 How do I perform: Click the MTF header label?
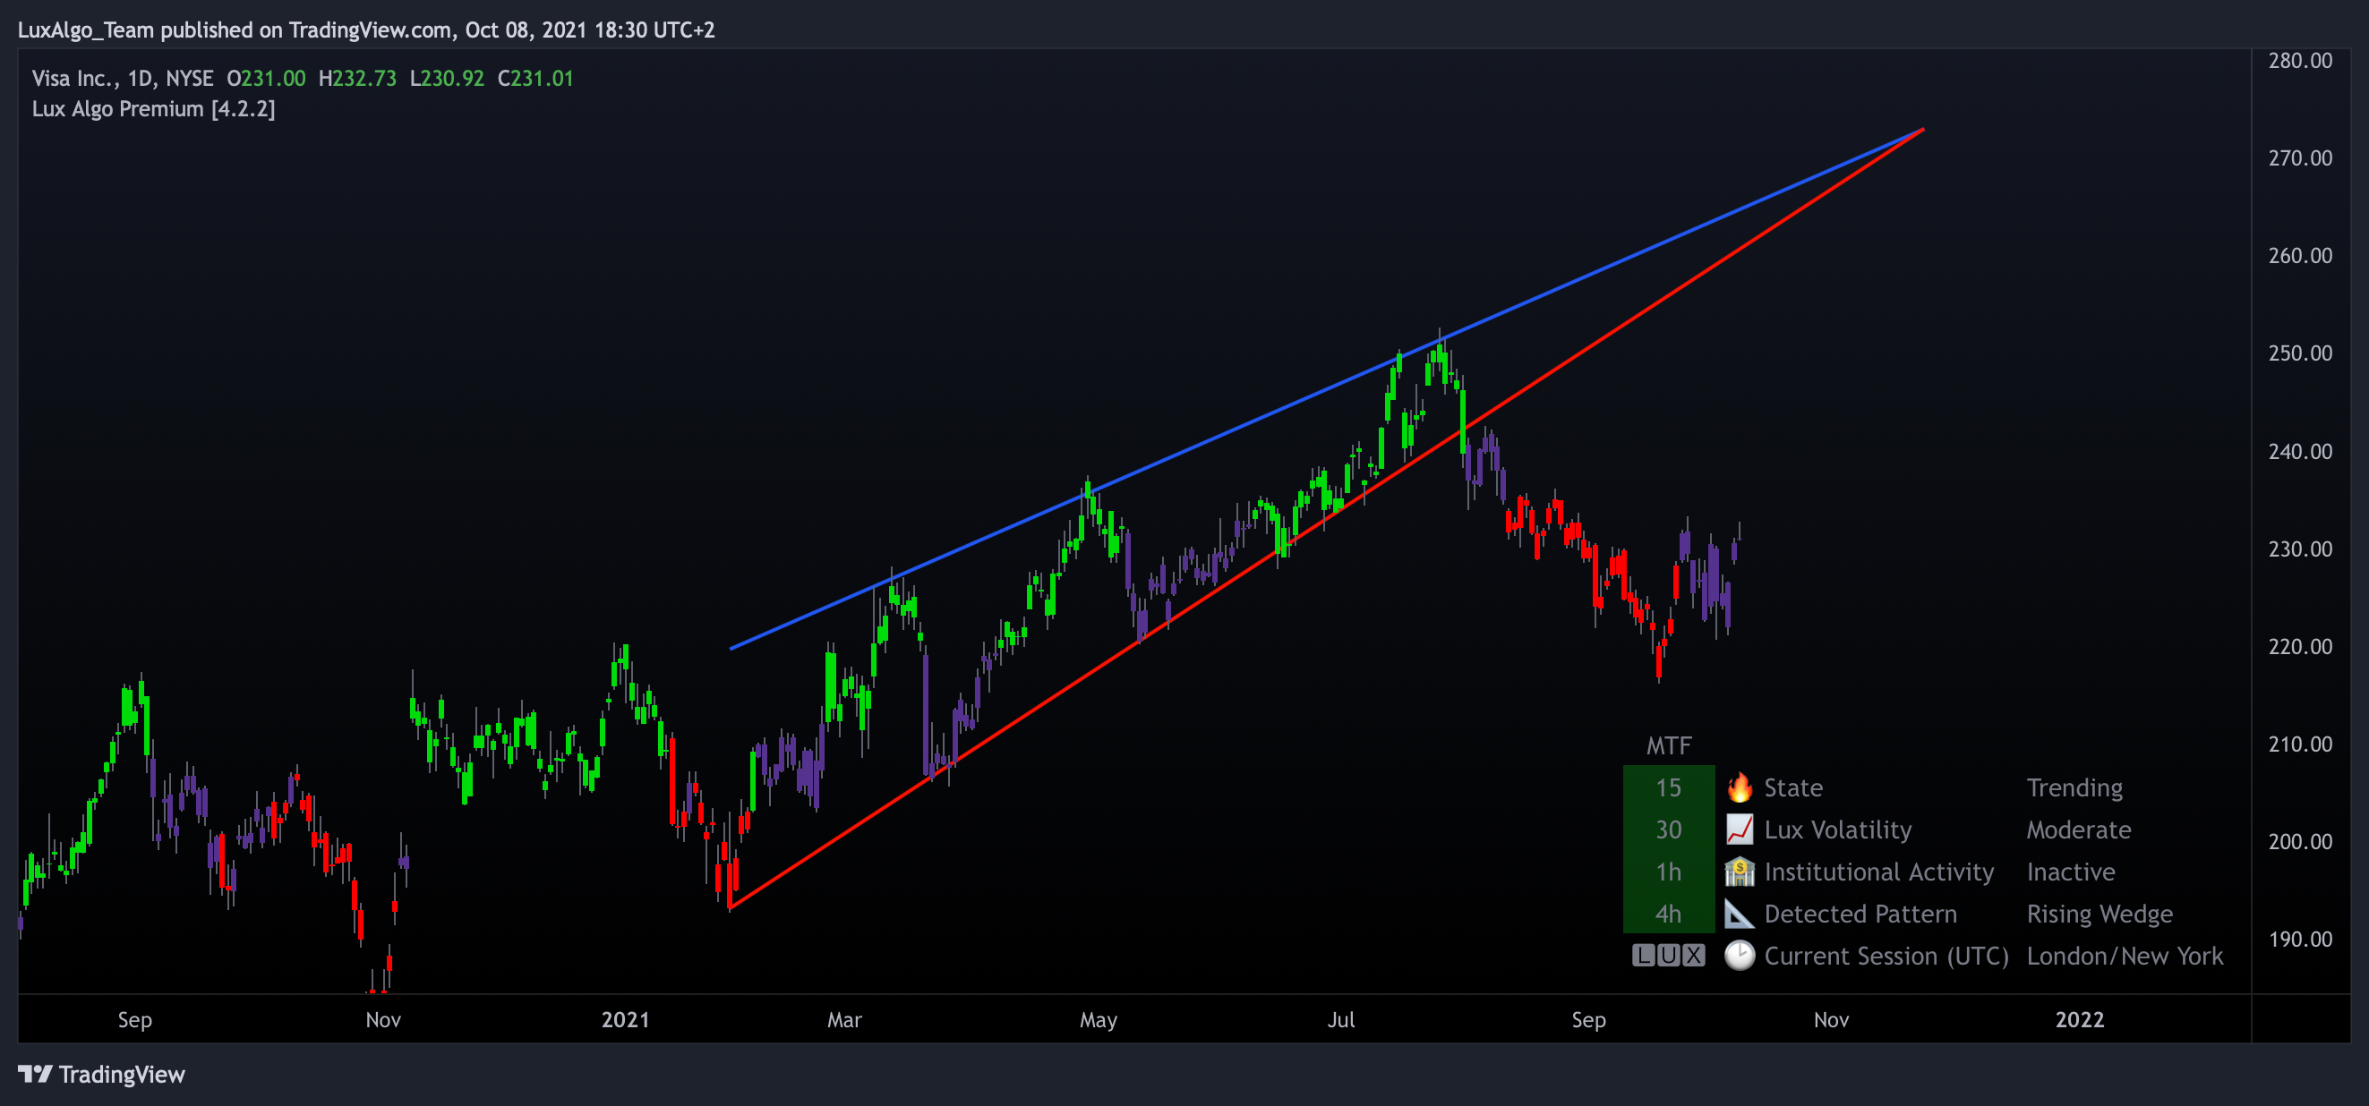pos(1668,745)
